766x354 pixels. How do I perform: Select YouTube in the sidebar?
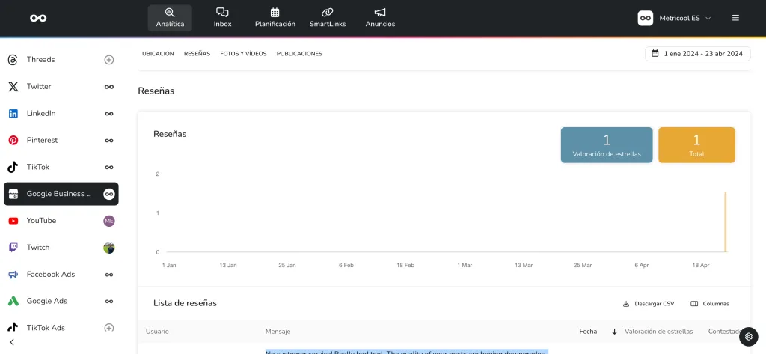(61, 221)
